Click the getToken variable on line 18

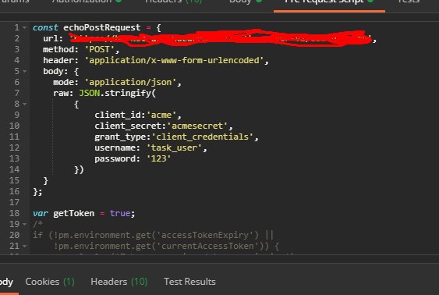[74, 213]
